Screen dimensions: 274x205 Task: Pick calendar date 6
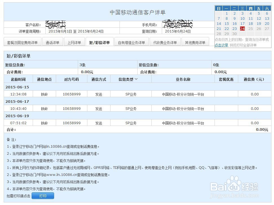(x=267, y=14)
